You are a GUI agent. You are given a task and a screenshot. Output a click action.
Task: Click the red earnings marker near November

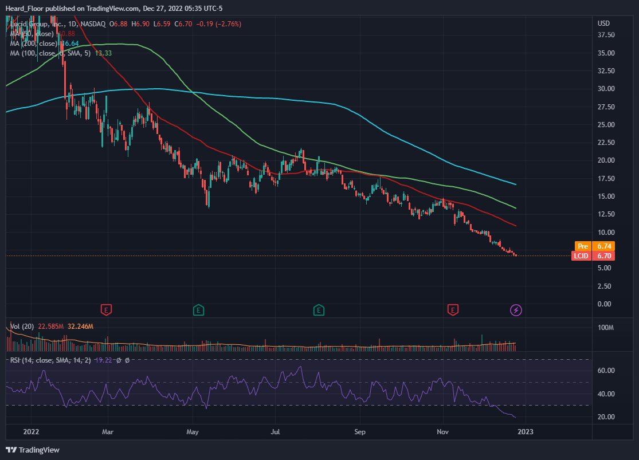[x=453, y=310]
